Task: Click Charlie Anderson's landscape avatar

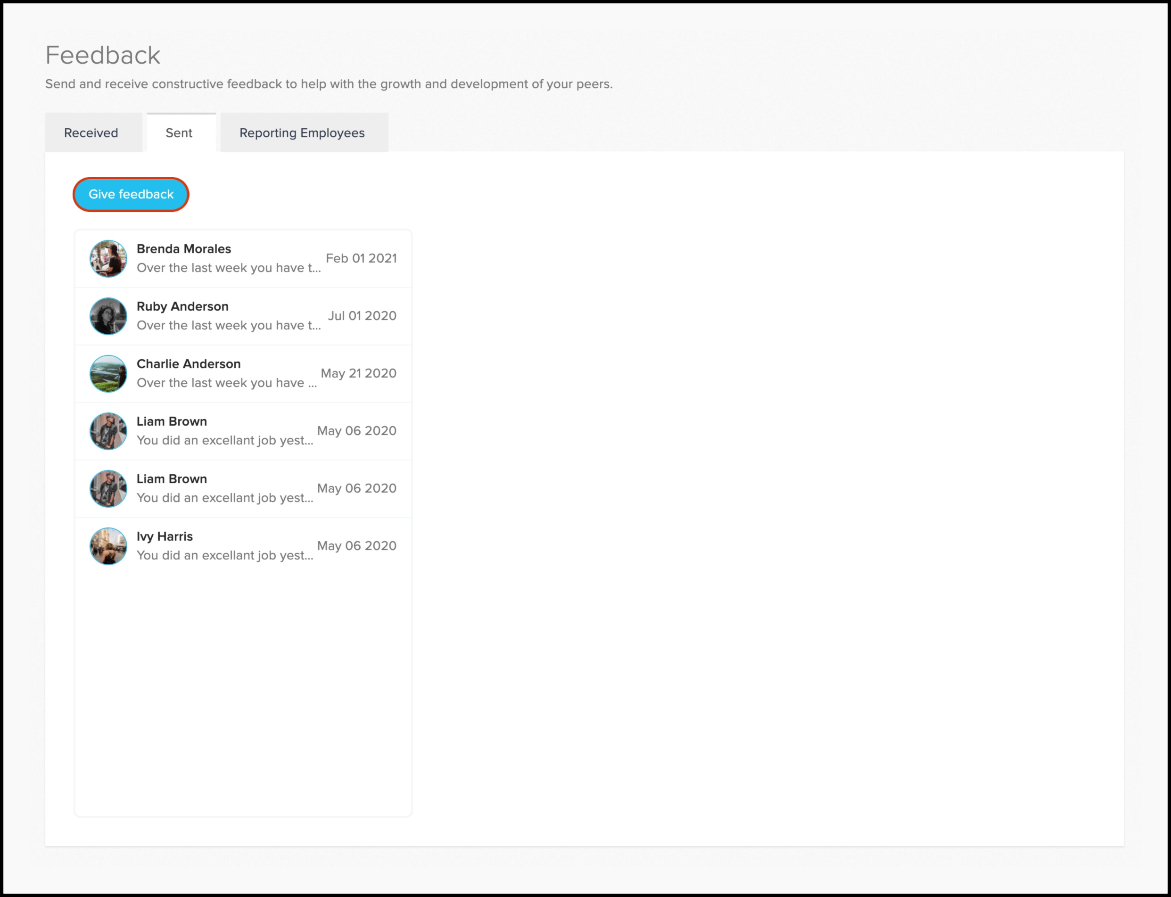Action: (108, 374)
